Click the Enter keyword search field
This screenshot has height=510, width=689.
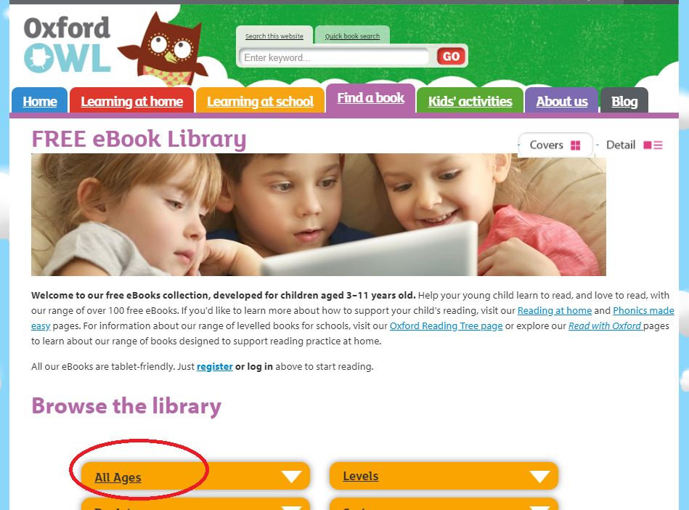tap(334, 57)
